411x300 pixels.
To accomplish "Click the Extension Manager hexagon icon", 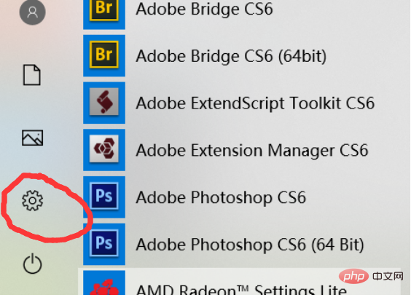I will pos(104,149).
